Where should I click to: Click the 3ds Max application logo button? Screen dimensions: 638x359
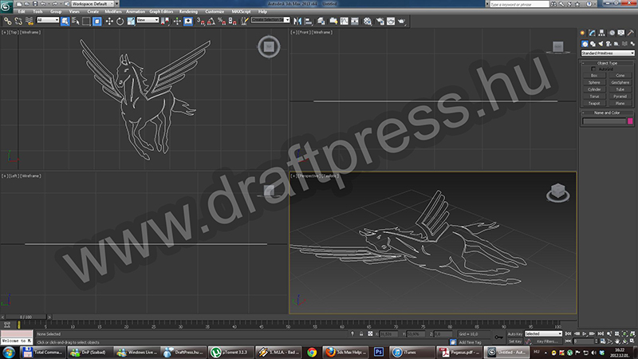coord(6,6)
